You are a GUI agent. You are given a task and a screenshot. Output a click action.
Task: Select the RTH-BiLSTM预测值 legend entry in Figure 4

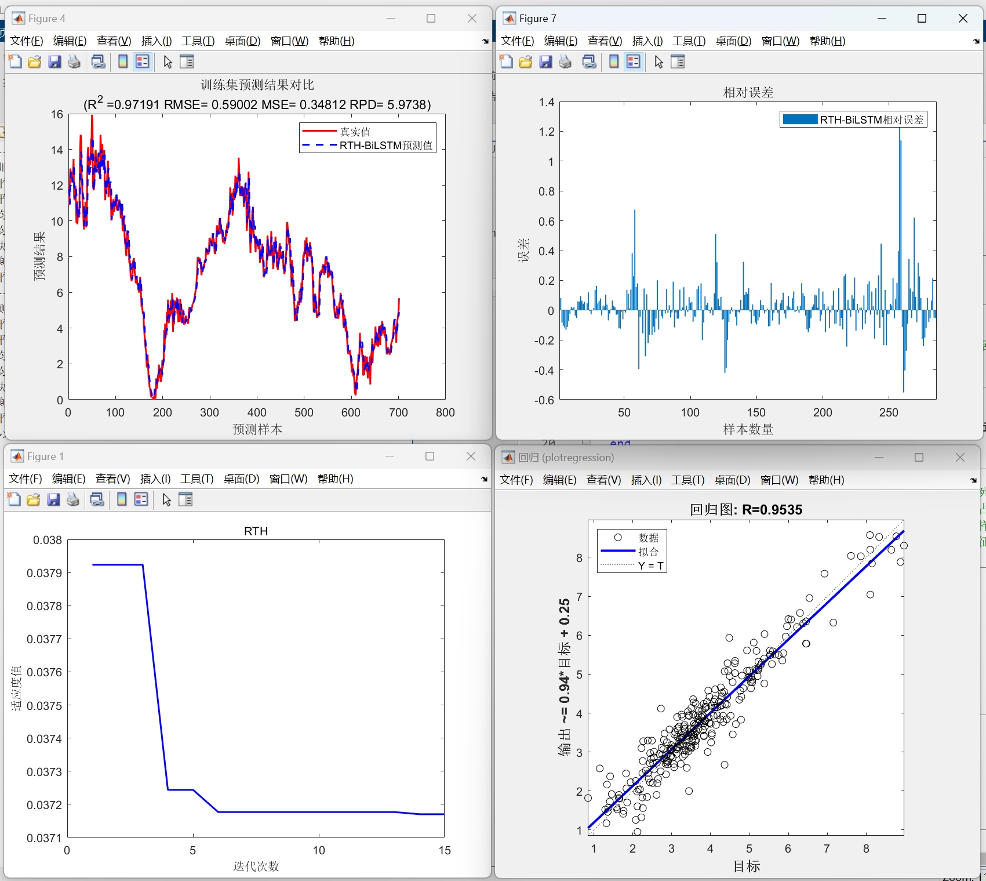click(x=368, y=146)
